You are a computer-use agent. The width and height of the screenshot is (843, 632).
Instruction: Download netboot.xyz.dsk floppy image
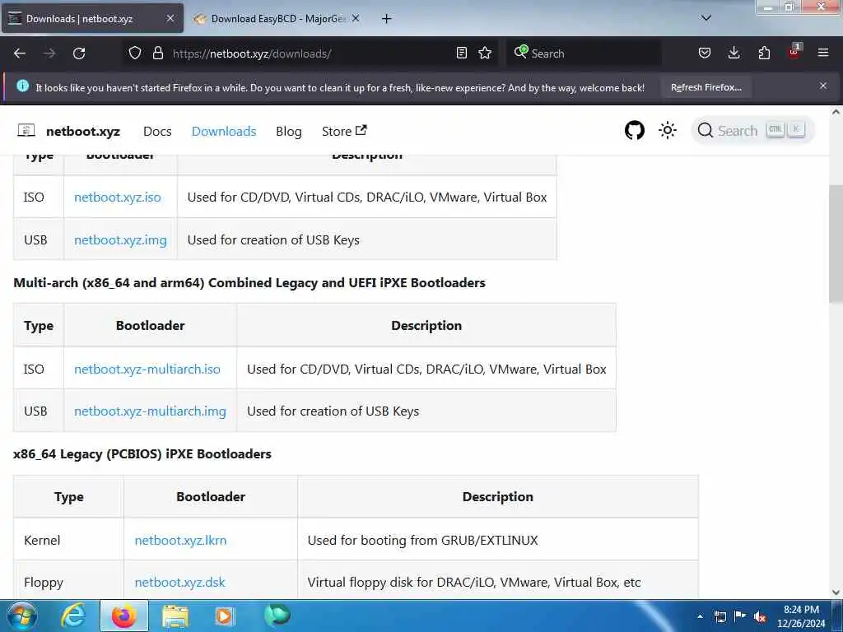(x=180, y=582)
